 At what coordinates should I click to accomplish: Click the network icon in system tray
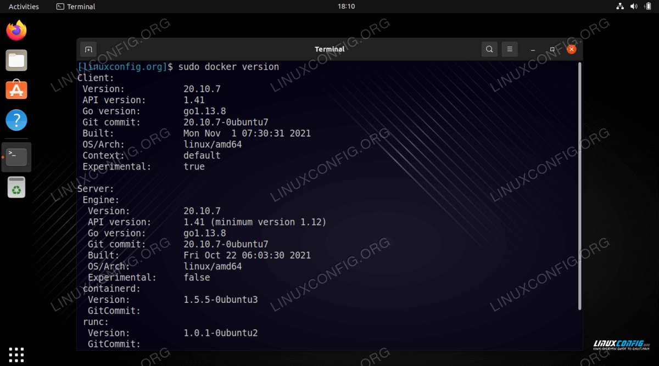[620, 7]
